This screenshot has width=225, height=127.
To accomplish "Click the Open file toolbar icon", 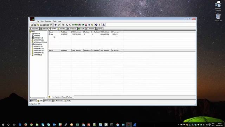I will tap(32, 25).
